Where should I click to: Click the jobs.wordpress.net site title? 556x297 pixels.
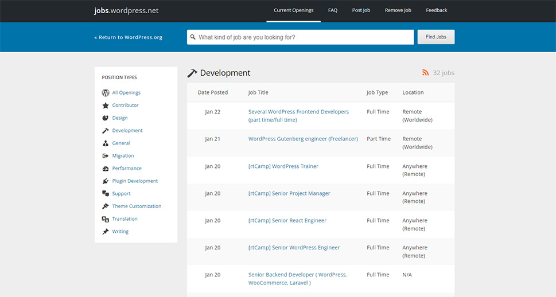click(126, 11)
